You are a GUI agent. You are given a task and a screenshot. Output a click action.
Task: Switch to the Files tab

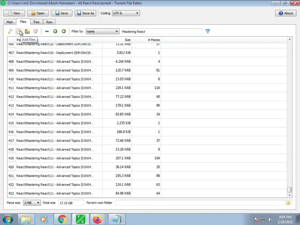pos(23,22)
